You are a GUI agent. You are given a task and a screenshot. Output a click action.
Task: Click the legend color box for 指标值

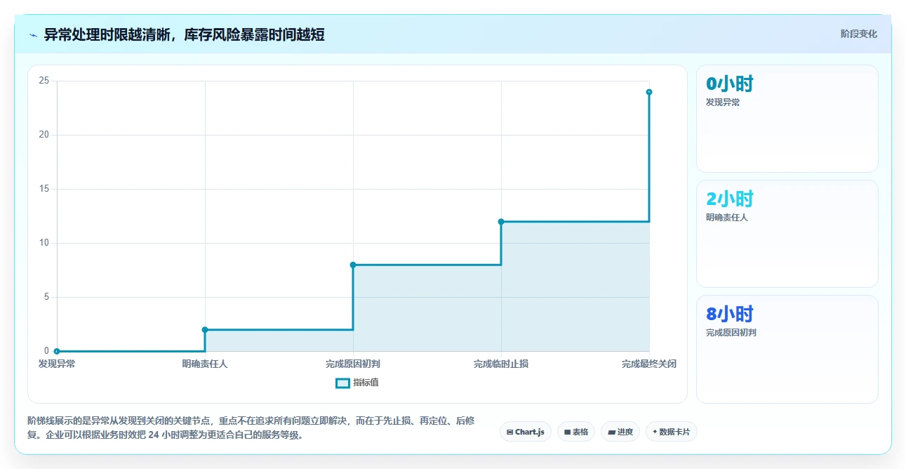tap(342, 383)
